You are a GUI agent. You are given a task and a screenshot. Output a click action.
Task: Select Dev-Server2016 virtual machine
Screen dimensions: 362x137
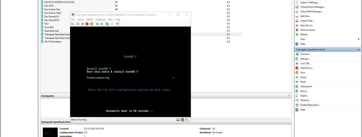pos(52,20)
